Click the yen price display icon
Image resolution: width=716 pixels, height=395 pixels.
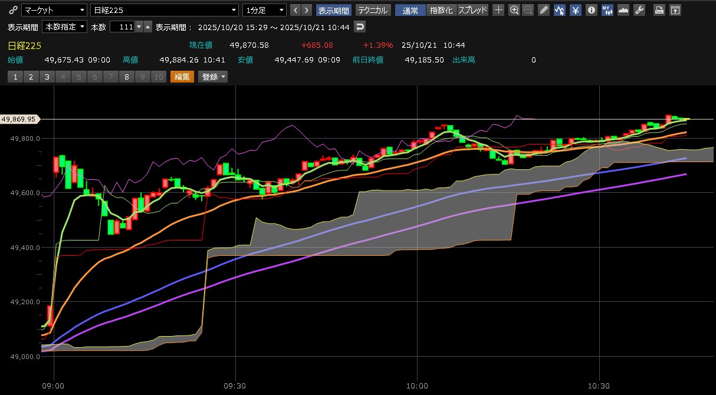point(576,10)
